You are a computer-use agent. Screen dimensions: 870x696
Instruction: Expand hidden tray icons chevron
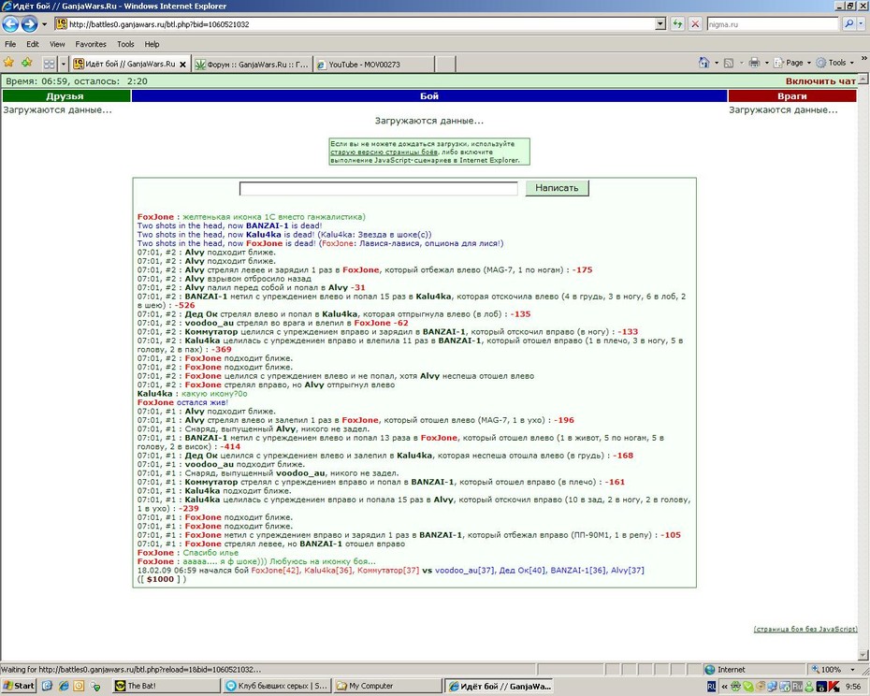coord(724,687)
